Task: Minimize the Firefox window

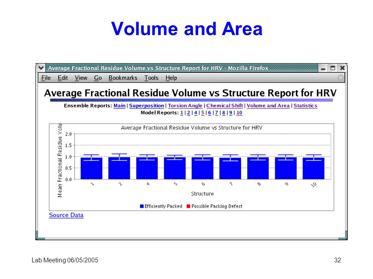Action: click(x=323, y=68)
